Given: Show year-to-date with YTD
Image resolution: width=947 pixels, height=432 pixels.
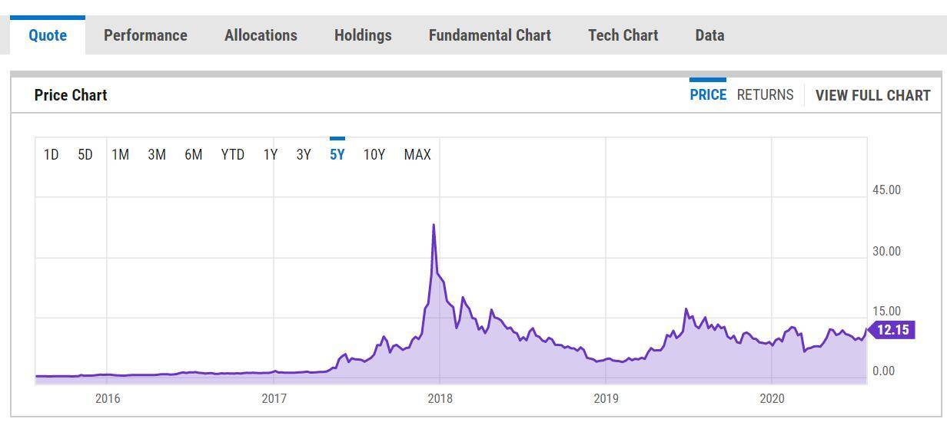Looking at the screenshot, I should [232, 155].
